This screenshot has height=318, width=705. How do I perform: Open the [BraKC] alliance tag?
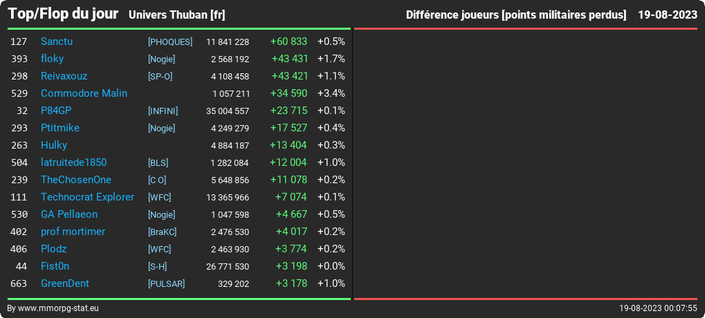[162, 232]
